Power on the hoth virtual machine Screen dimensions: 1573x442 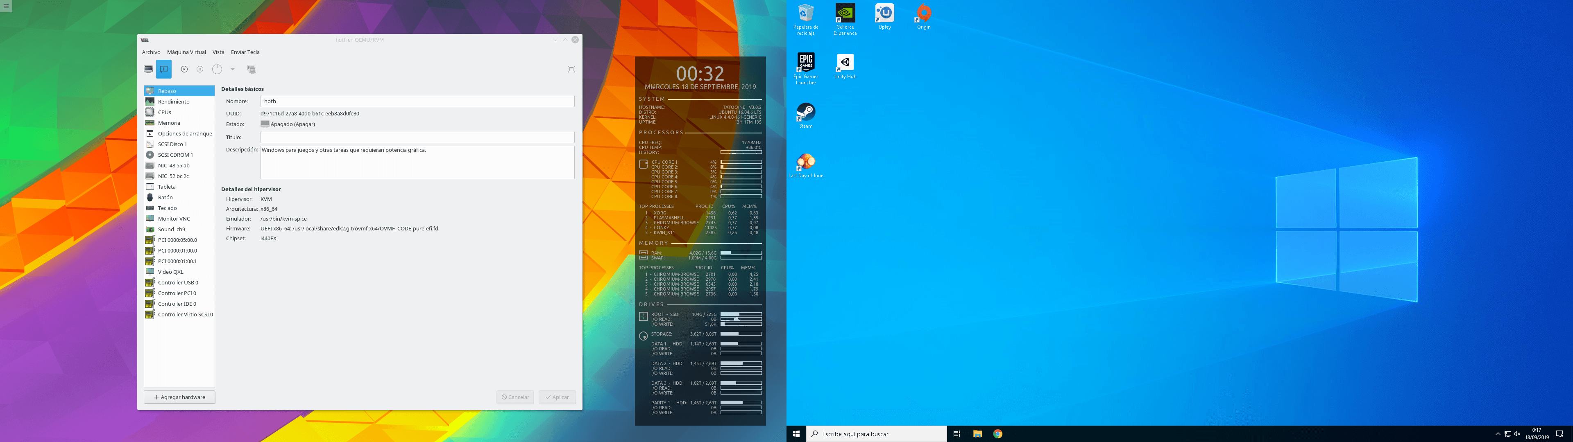(x=184, y=69)
